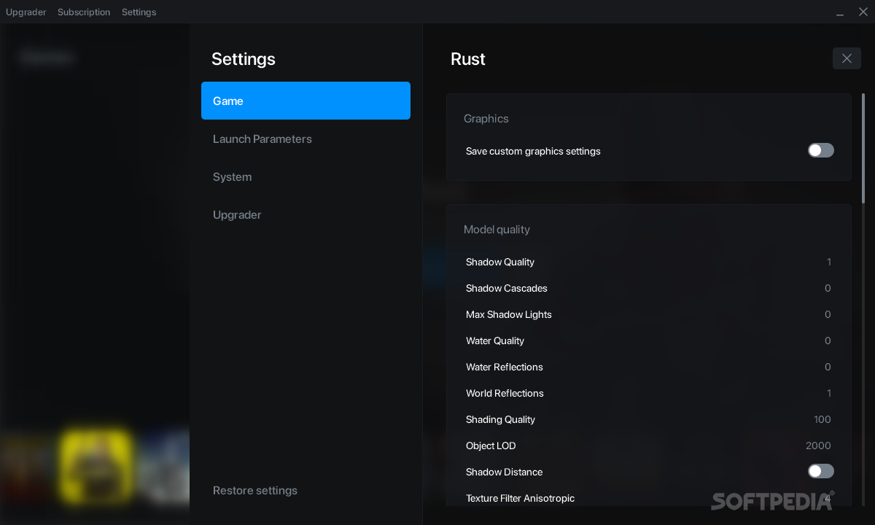The image size is (875, 525).
Task: Enable Save custom graphics settings
Action: (821, 150)
